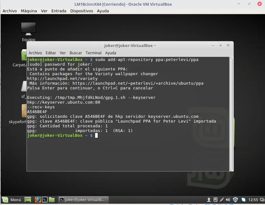Open the terminal Buscar menu
265x205 pixels.
click(x=76, y=53)
